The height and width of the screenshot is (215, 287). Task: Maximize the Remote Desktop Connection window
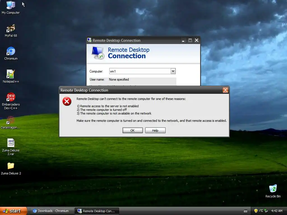[190, 40]
